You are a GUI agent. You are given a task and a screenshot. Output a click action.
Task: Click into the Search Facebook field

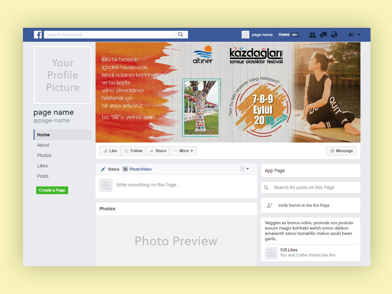click(108, 35)
